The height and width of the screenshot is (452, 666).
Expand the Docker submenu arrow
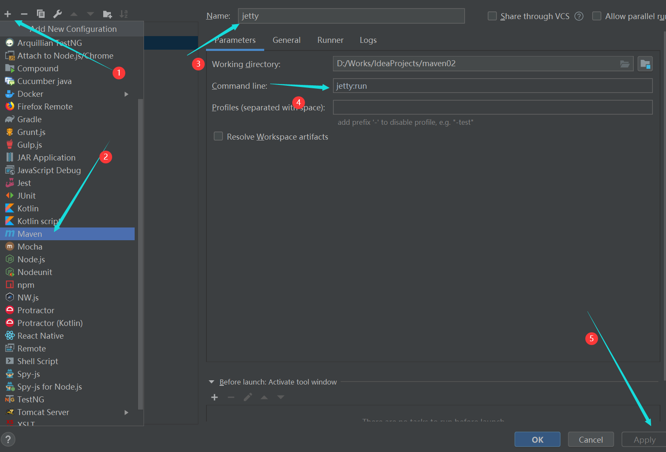126,94
